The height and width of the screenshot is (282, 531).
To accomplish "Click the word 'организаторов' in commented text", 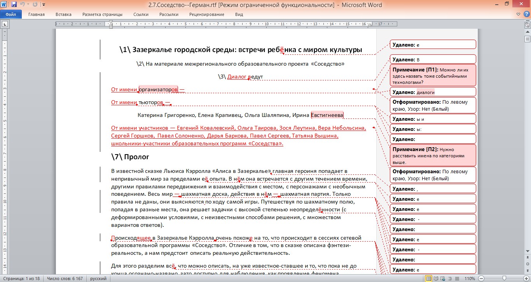I will (x=158, y=90).
